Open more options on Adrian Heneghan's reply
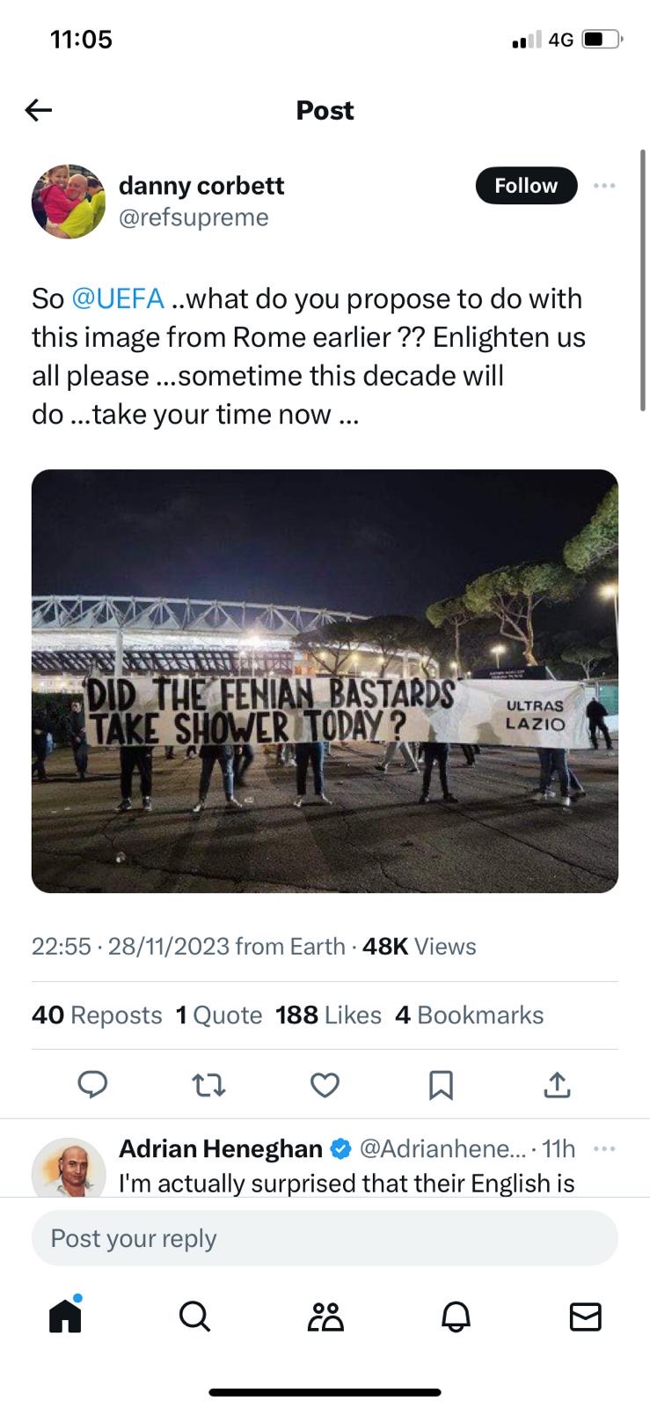The height and width of the screenshot is (1409, 650). tap(604, 1148)
